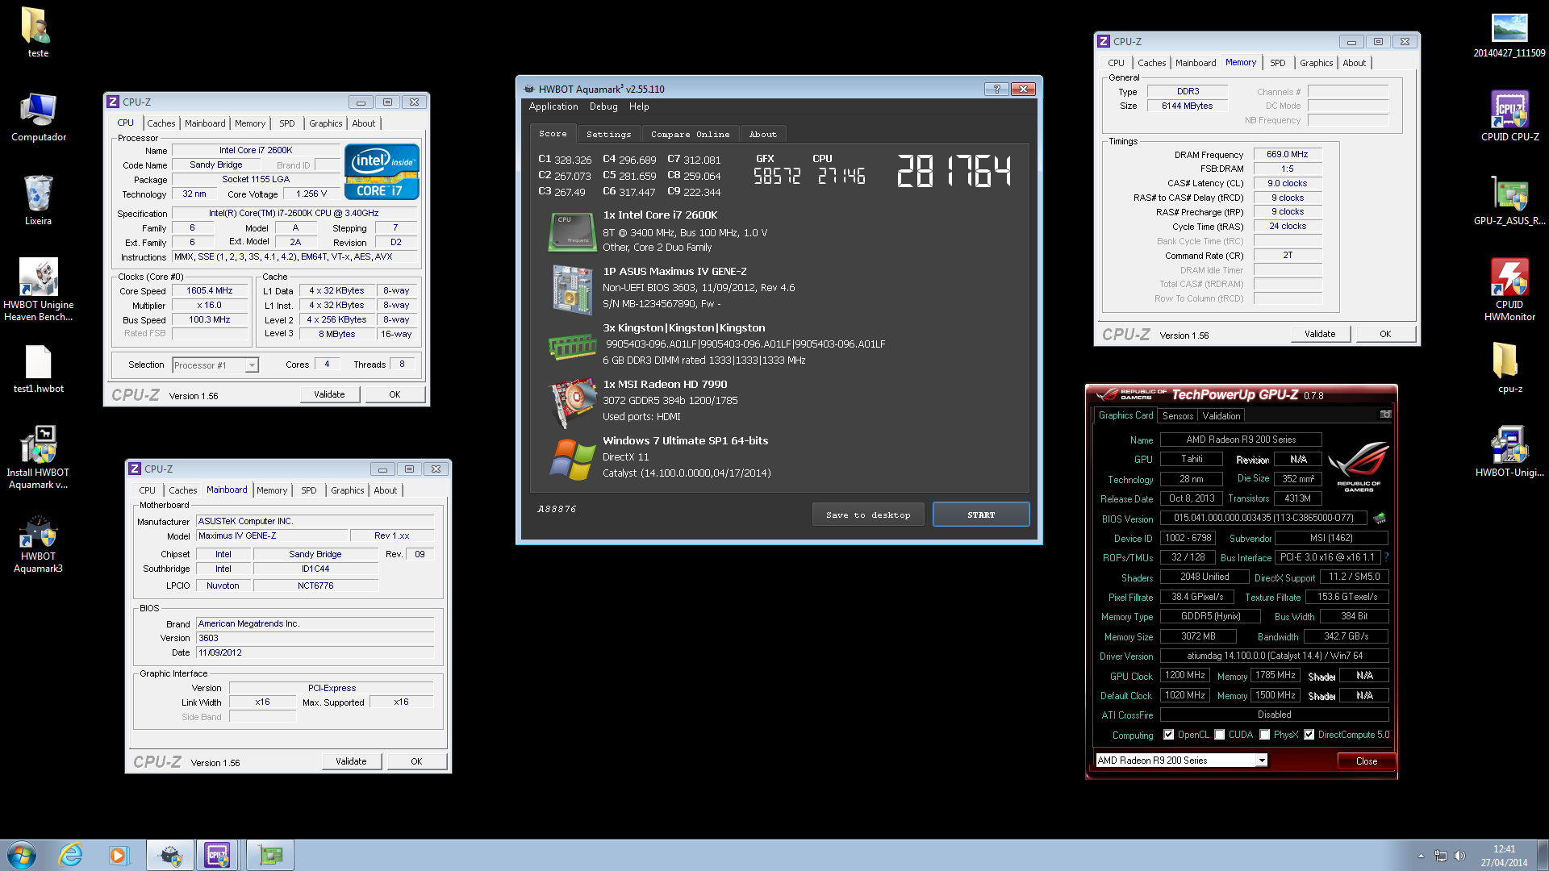
Task: Select SPD tab in CPU-Z memory window
Action: (1277, 63)
